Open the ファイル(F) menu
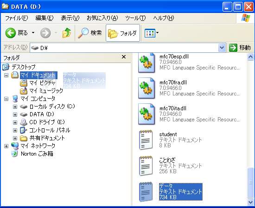The width and height of the screenshot is (255, 208). (16, 18)
